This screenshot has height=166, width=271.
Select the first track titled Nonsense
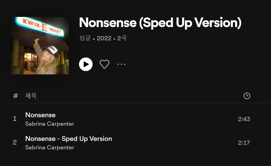click(40, 115)
